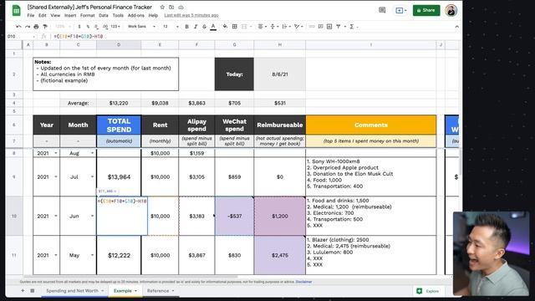
Task: Print the spreadsheet
Action: (36, 27)
